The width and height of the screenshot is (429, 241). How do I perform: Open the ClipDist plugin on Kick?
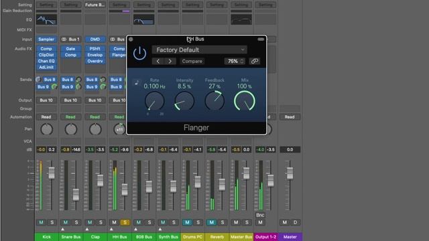pos(46,55)
